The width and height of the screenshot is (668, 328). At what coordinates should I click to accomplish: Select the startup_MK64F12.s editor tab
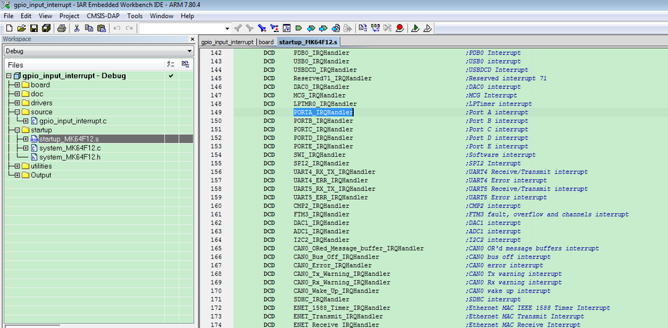tap(308, 42)
